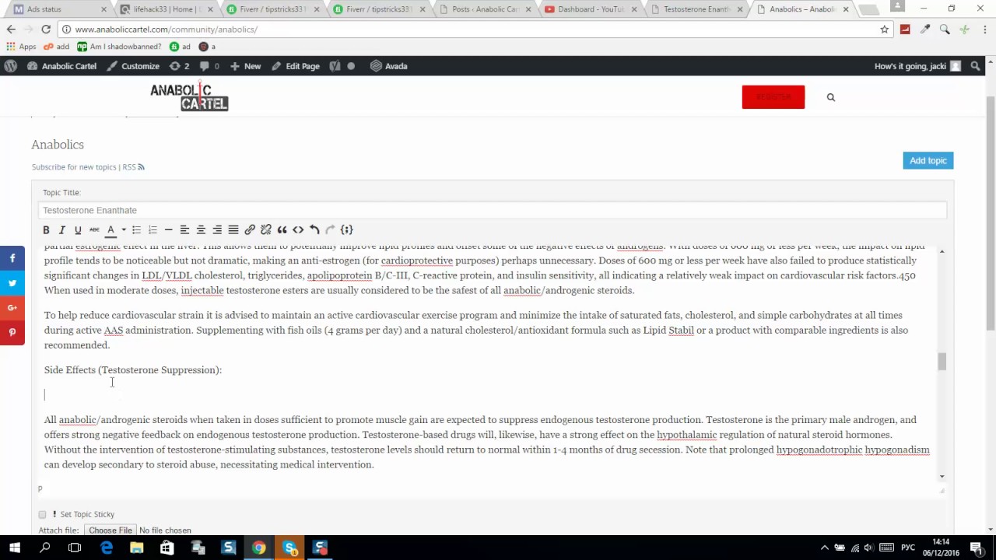Screen dimensions: 996x560
Task: Switch to Dashboard YouTube tab
Action: point(591,9)
